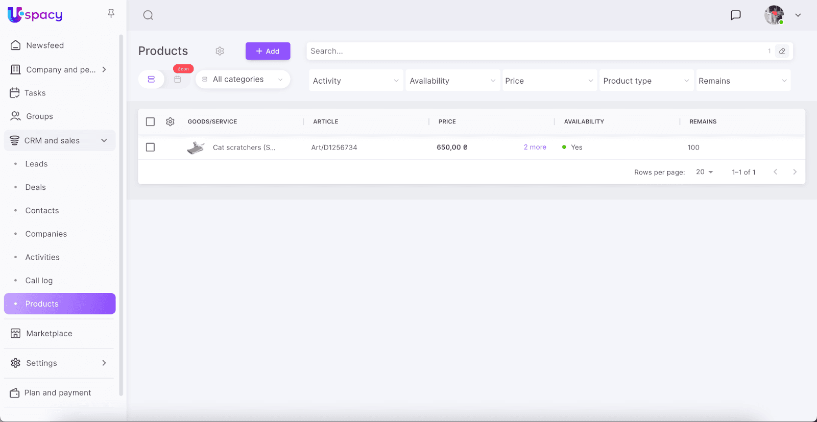Viewport: 817px width, 422px height.
Task: Open the Cat scratchers product thumbnail
Action: coord(196,147)
